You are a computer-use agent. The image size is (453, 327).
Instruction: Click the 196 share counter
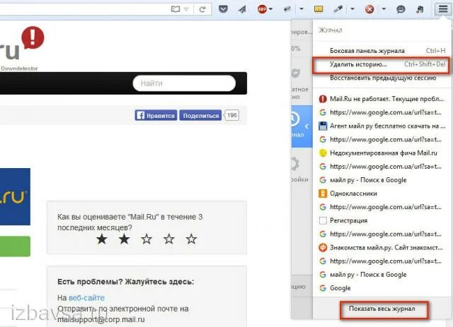click(x=231, y=115)
